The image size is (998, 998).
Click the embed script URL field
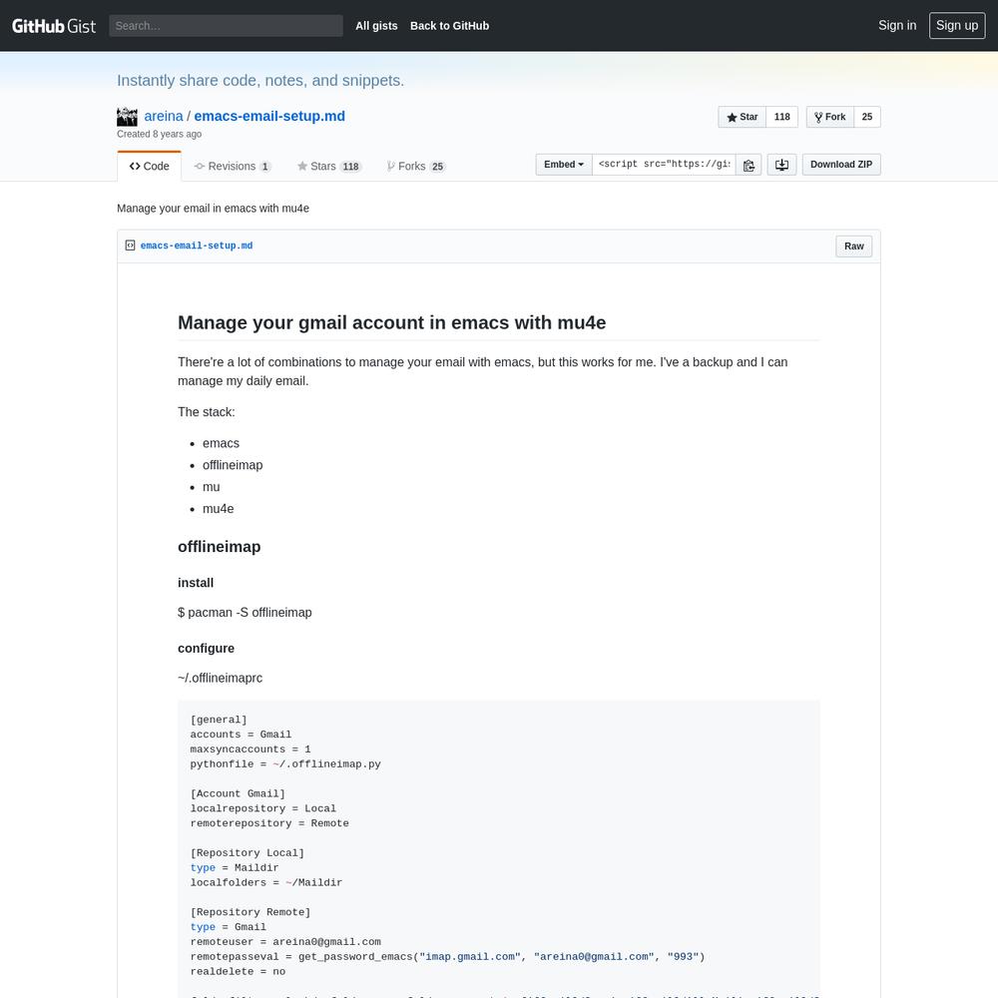(x=664, y=165)
